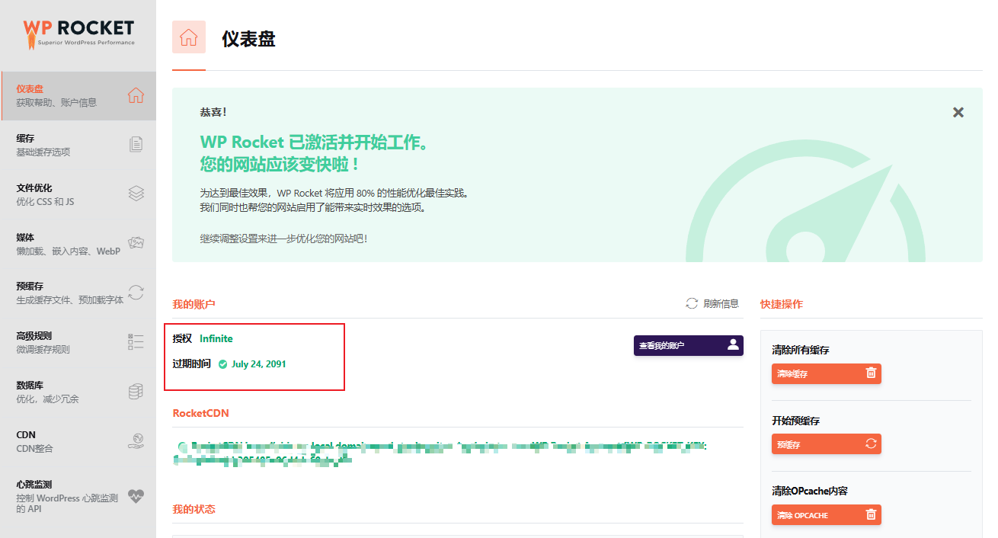
Task: Click the refresh icon next to 刷新信息
Action: 692,303
